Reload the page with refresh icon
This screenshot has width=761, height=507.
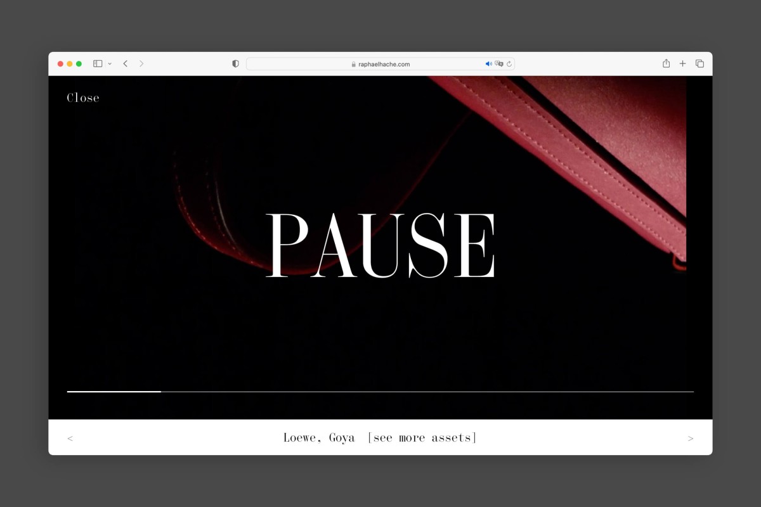509,64
